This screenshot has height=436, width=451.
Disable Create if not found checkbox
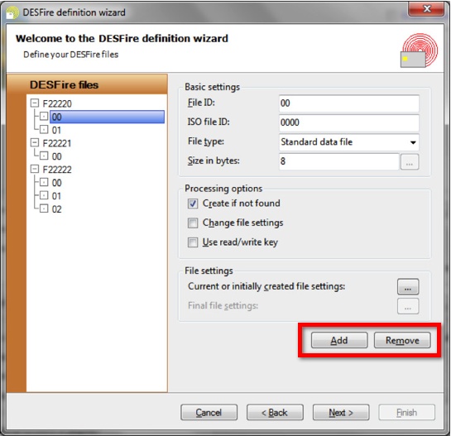193,204
